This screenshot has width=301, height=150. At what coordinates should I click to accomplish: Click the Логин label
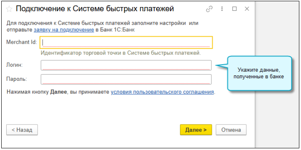click(15, 65)
